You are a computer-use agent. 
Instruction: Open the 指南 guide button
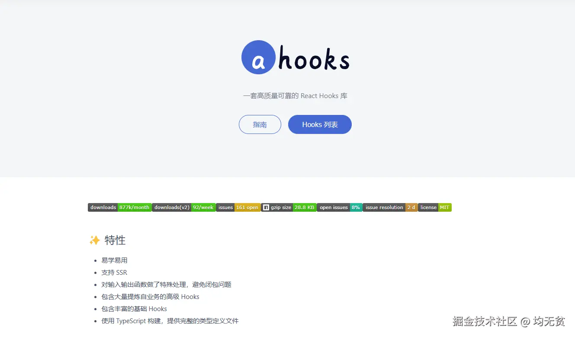point(260,124)
